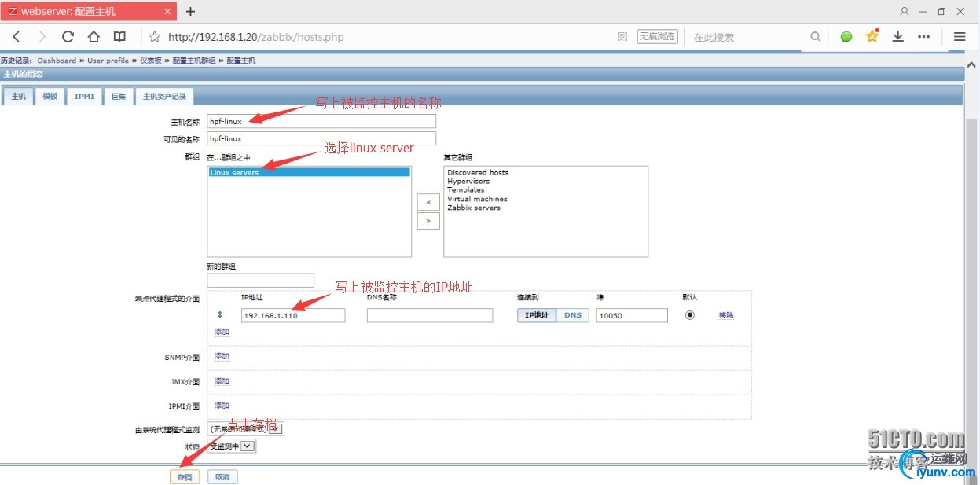Add an SNMP interface
Image resolution: width=980 pixels, height=485 pixels.
click(x=222, y=356)
